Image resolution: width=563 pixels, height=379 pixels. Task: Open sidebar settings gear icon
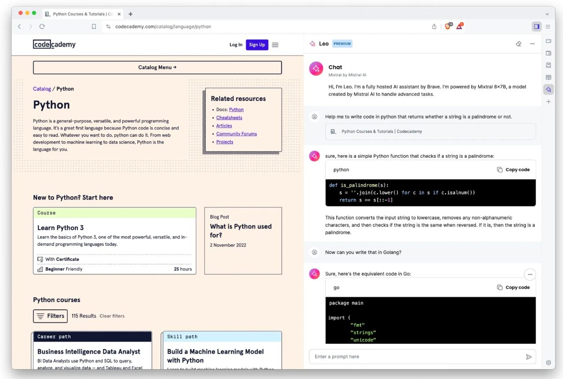click(x=548, y=363)
